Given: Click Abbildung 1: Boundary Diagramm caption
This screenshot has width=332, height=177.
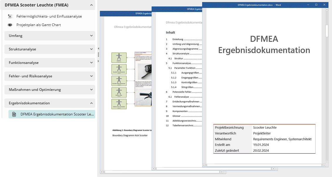Looking at the screenshot, I should click(132, 130).
